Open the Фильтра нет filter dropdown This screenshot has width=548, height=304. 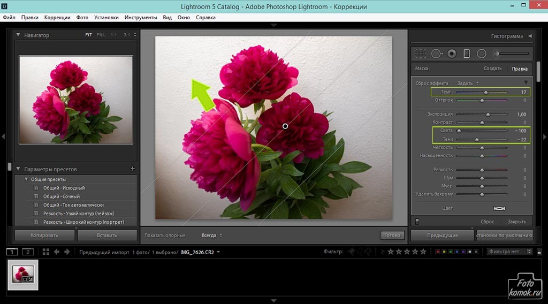tap(509, 252)
